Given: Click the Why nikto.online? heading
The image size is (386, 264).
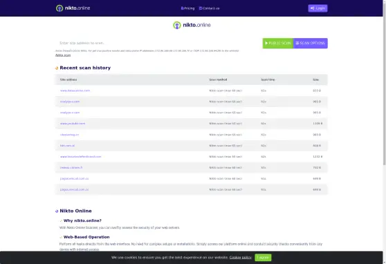Looking at the screenshot, I should click(x=82, y=220).
